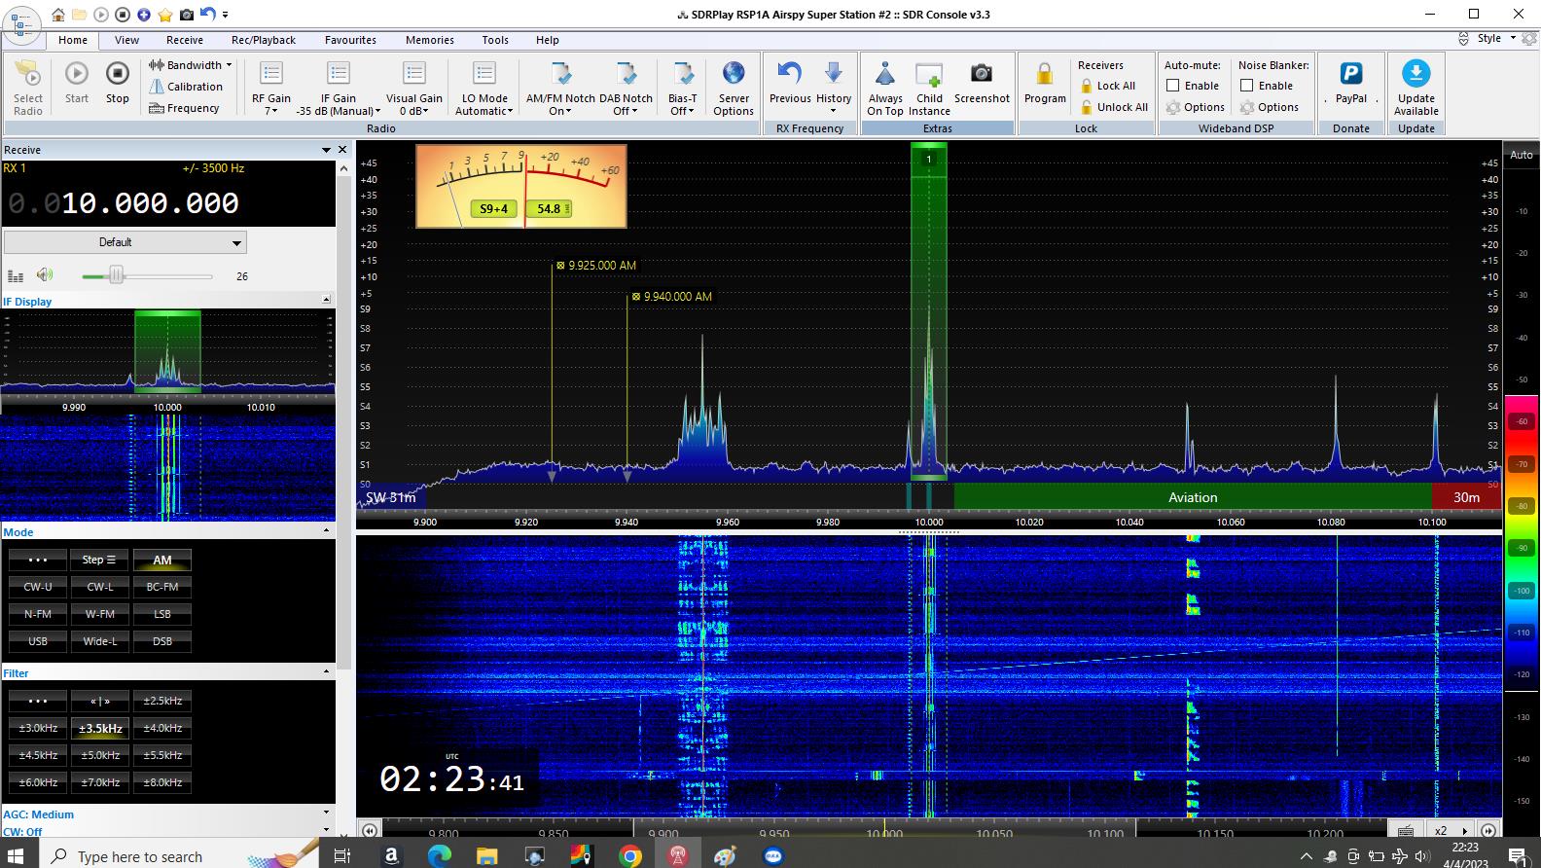Set filter width to ±5.0kHz
The width and height of the screenshot is (1541, 868).
point(100,755)
